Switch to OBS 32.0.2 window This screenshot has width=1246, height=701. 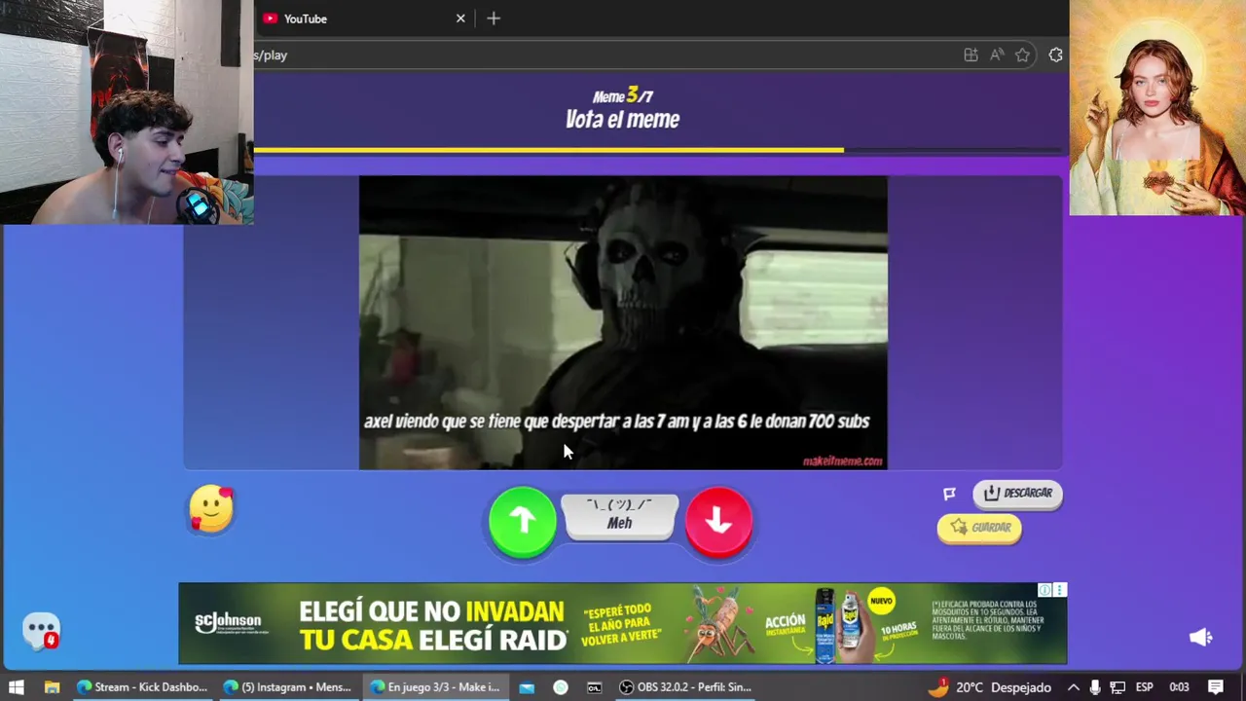[686, 686]
